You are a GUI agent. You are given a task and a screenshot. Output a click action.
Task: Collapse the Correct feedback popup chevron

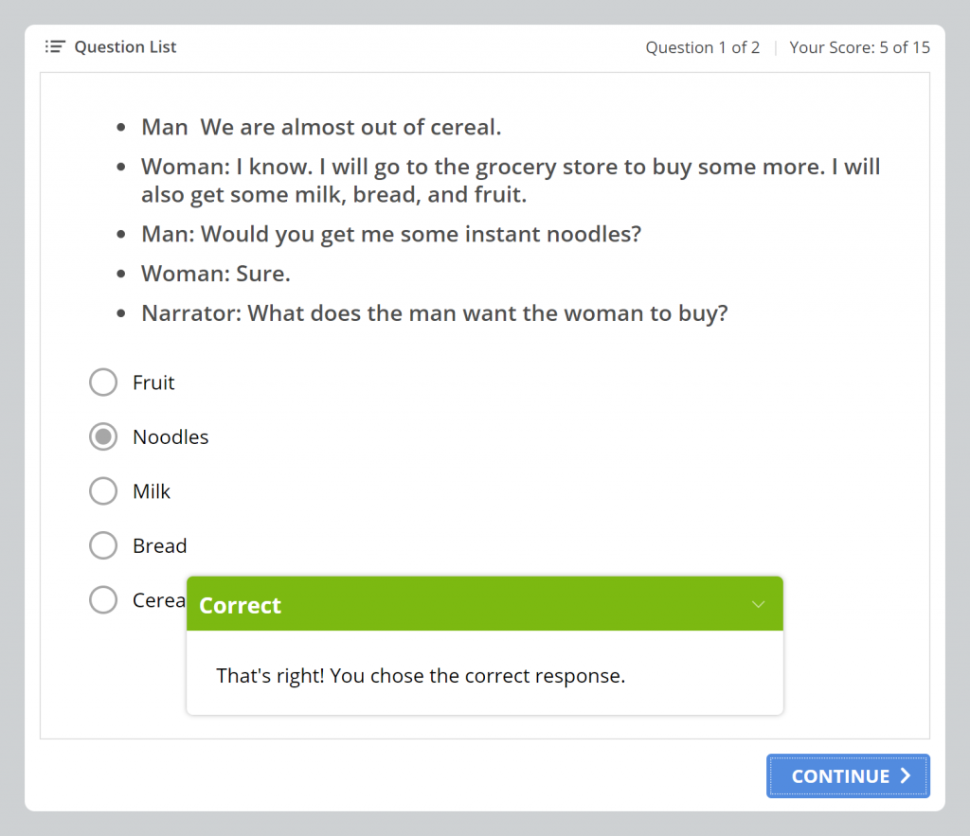point(758,604)
